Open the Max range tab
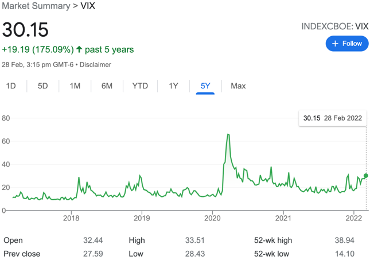370x260 pixels. 238,86
